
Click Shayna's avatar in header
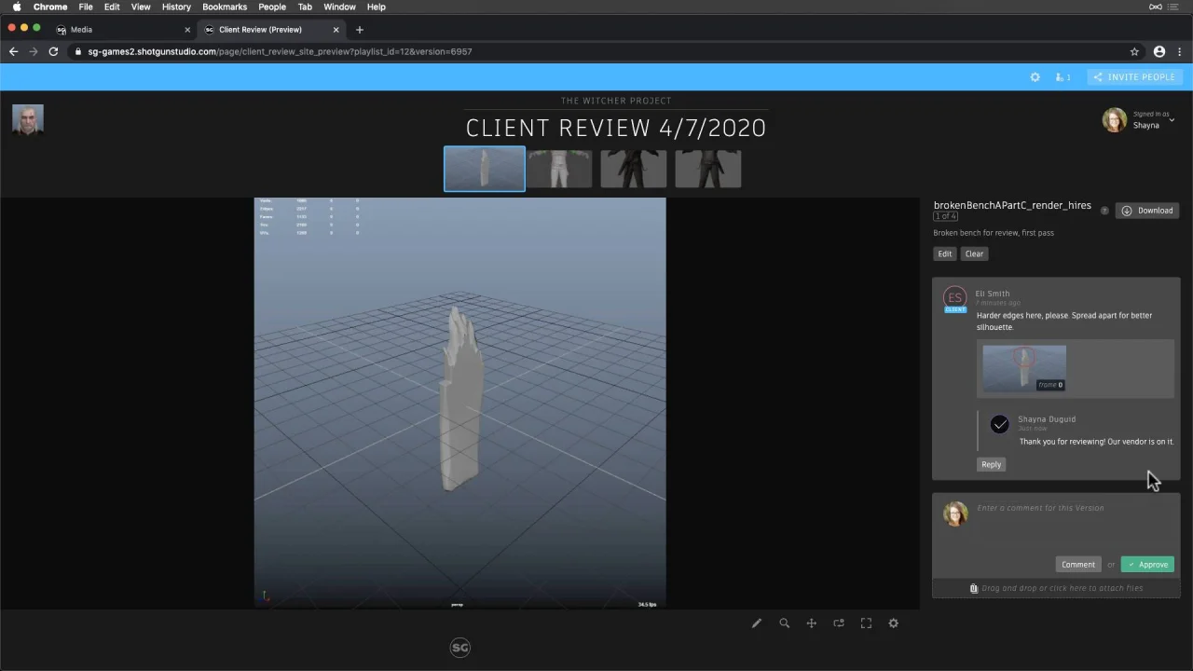pyautogui.click(x=1115, y=119)
